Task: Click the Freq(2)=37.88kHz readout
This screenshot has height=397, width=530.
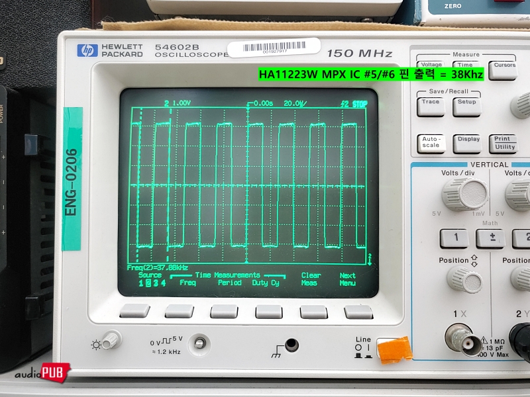Action: [x=158, y=268]
